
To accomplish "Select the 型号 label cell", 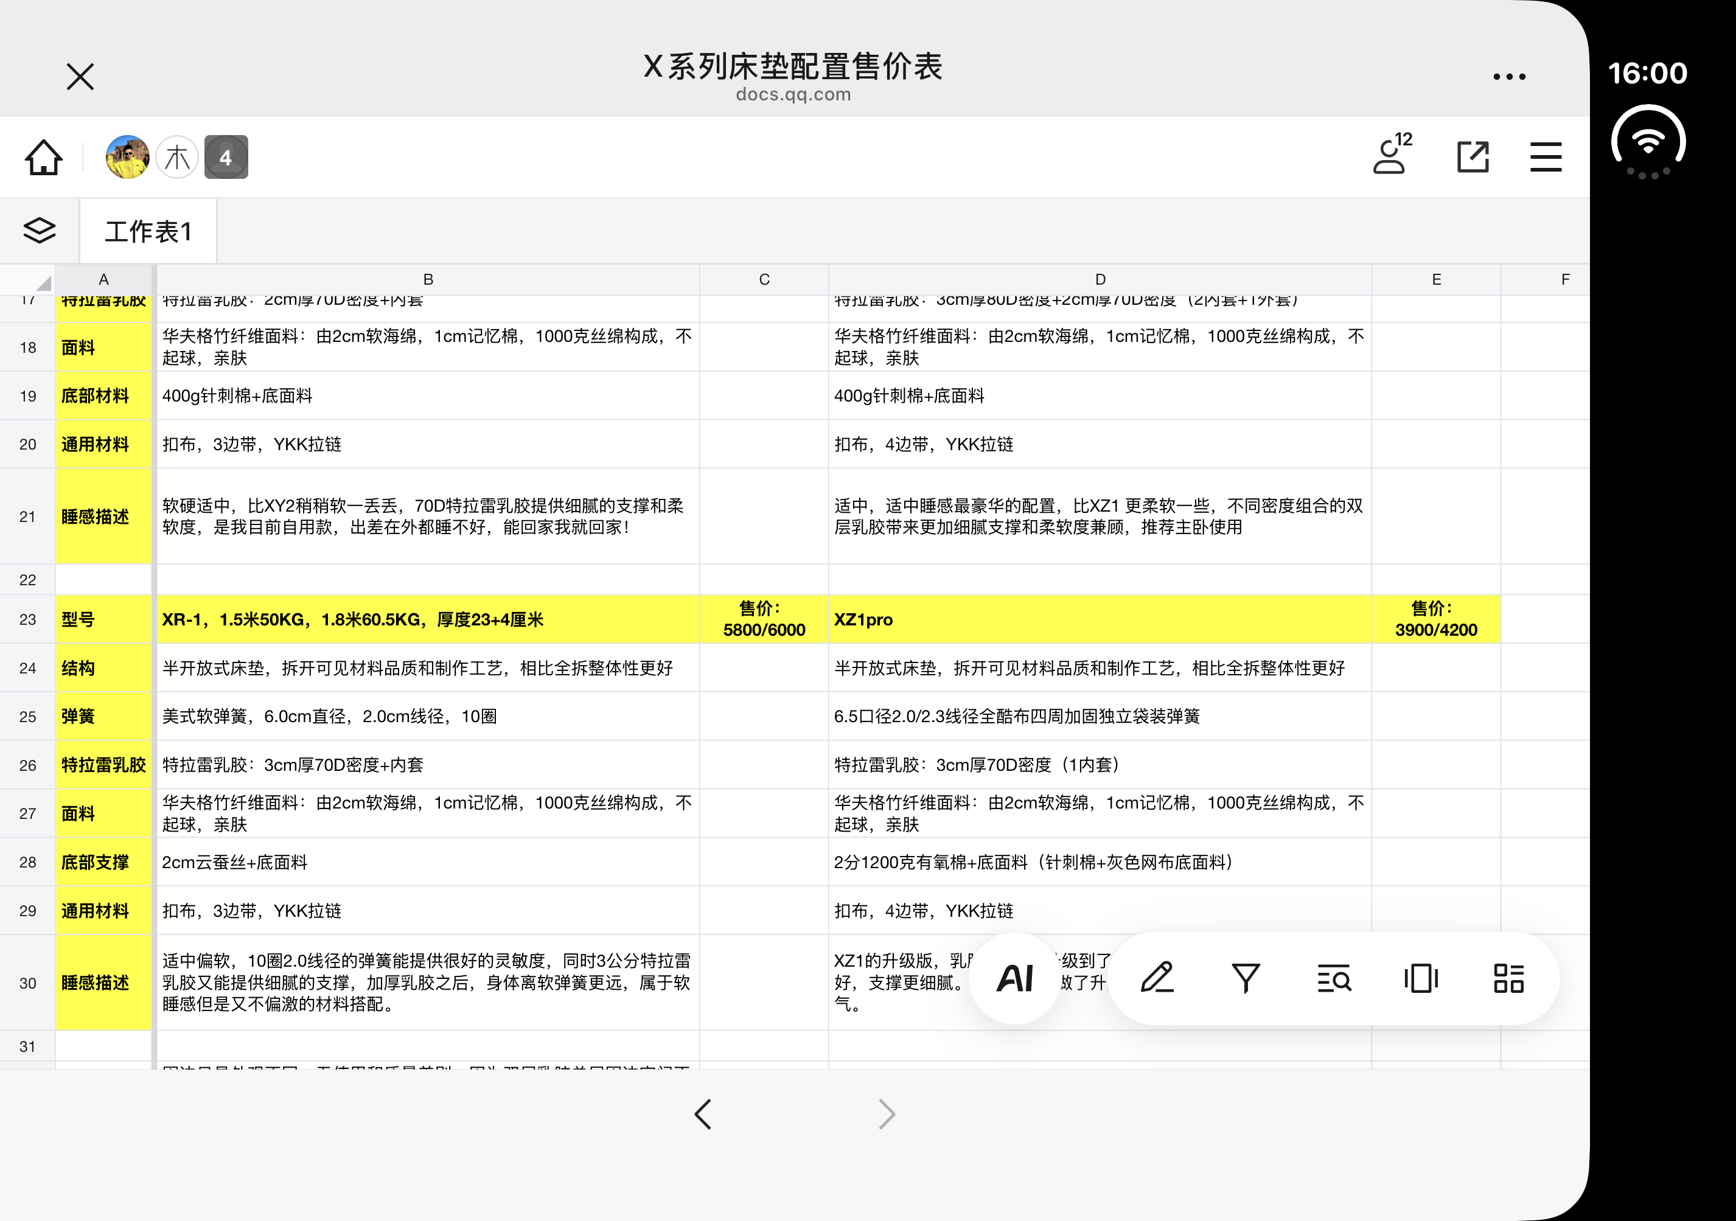I will (103, 619).
